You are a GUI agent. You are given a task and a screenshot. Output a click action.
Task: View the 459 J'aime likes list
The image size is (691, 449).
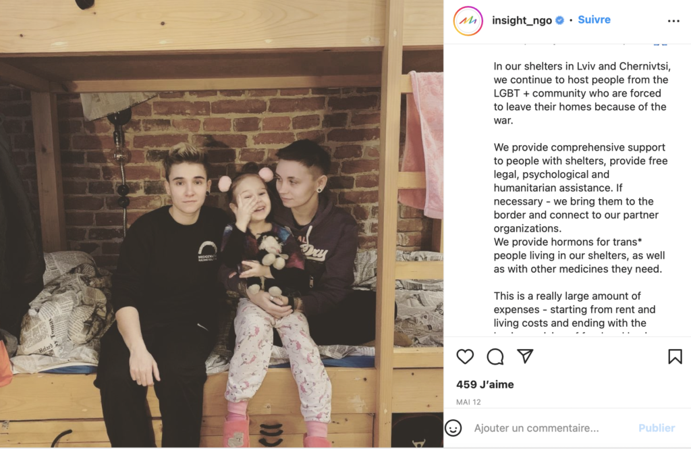click(485, 385)
